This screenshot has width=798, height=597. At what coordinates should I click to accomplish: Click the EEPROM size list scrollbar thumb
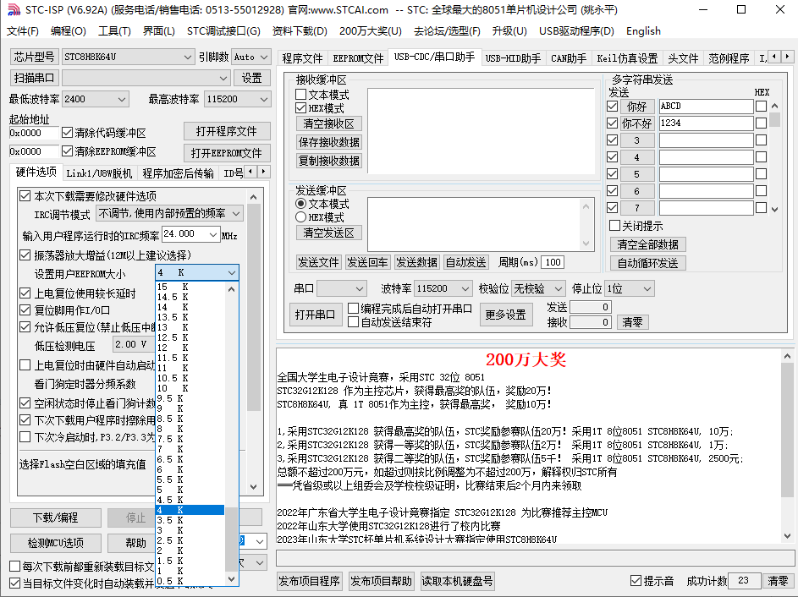tap(232, 539)
